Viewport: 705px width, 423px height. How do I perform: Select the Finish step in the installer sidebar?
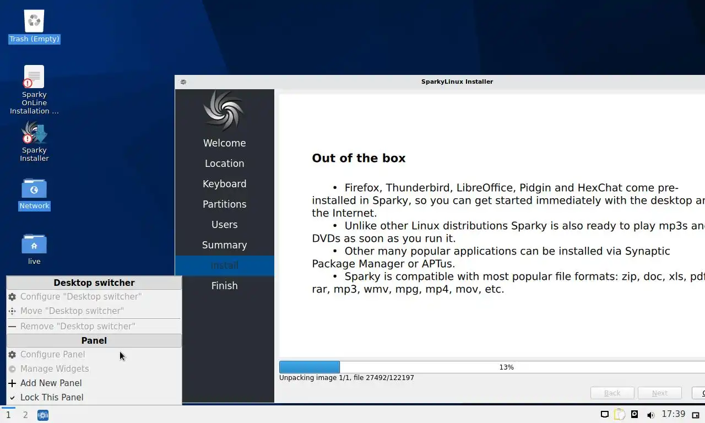225,286
